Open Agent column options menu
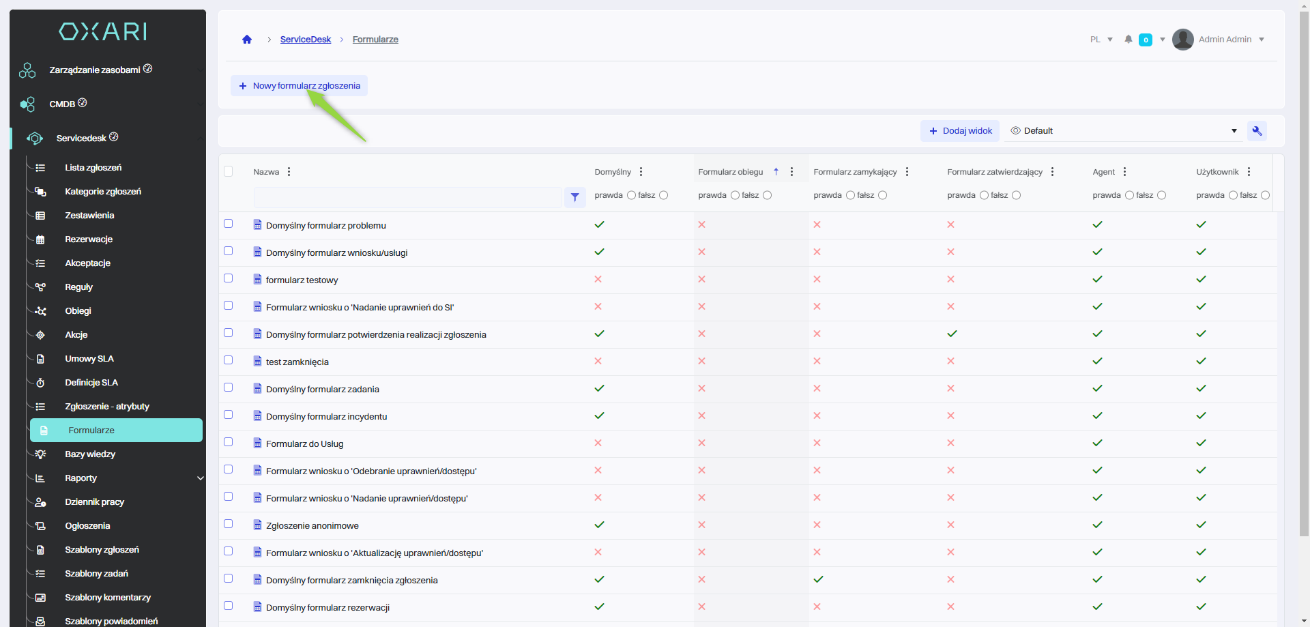This screenshot has height=627, width=1310. coord(1125,172)
